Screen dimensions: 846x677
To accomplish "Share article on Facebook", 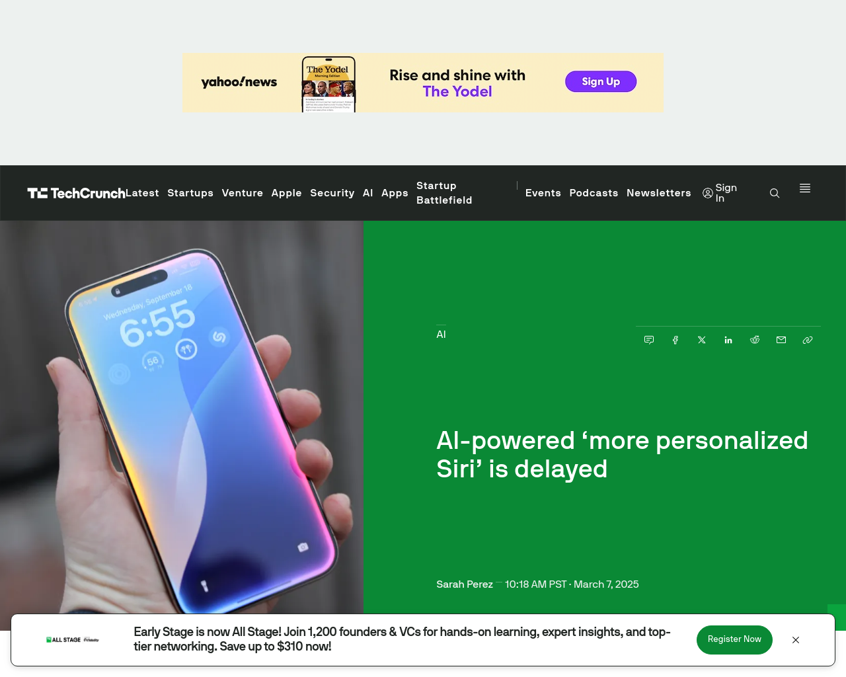I will pyautogui.click(x=675, y=340).
